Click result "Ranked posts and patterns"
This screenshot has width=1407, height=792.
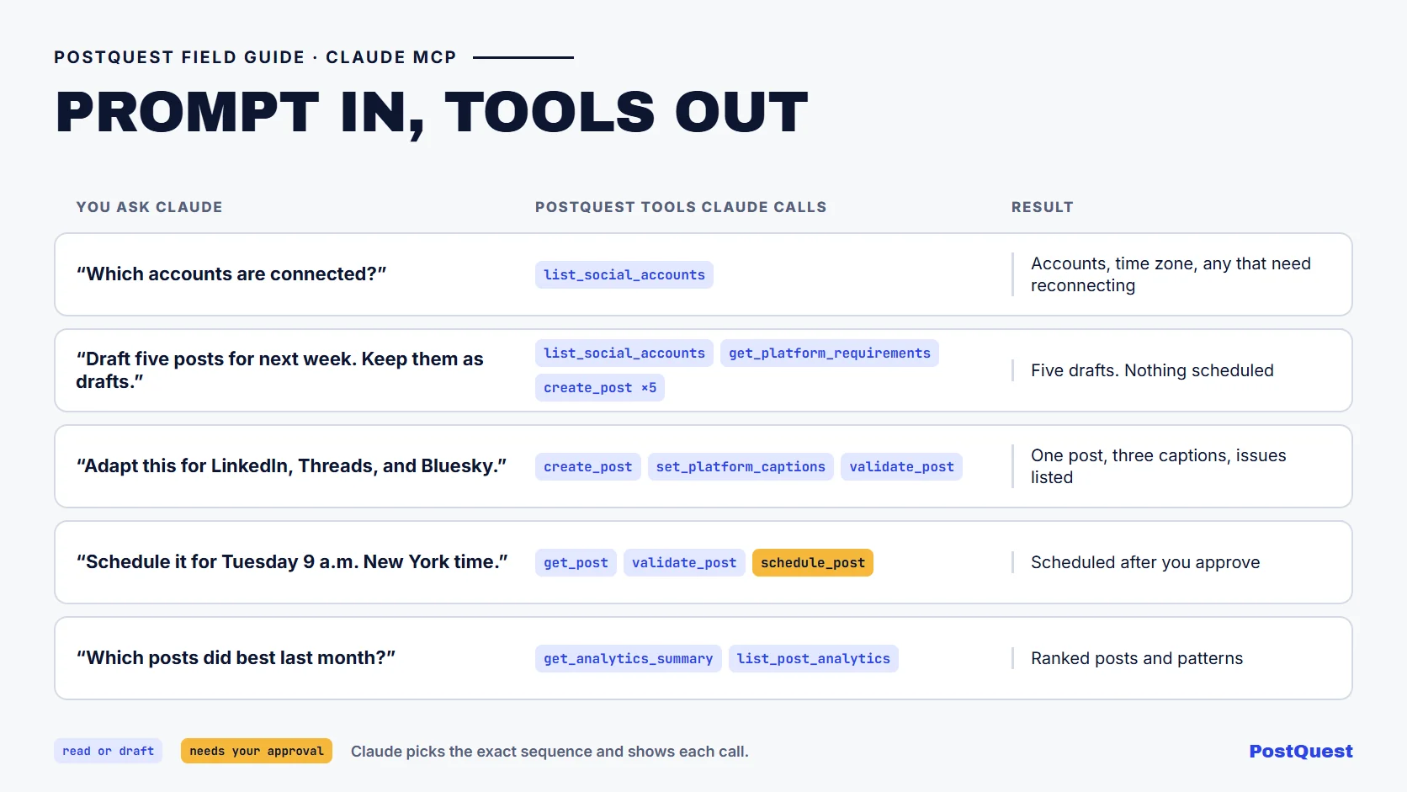pyautogui.click(x=1137, y=658)
